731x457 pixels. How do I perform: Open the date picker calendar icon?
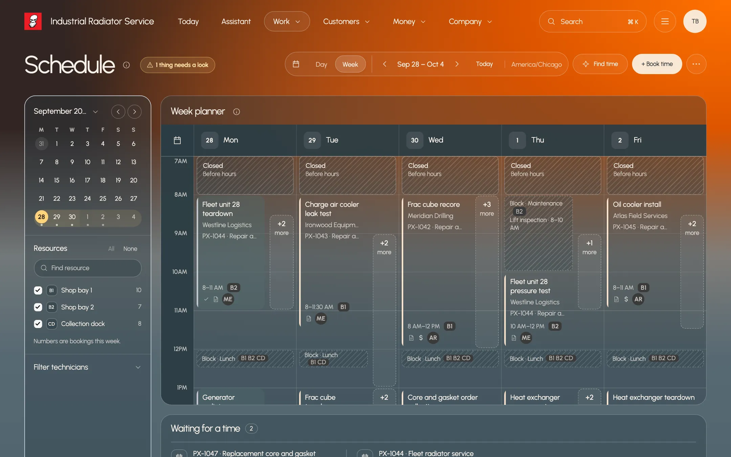click(296, 64)
